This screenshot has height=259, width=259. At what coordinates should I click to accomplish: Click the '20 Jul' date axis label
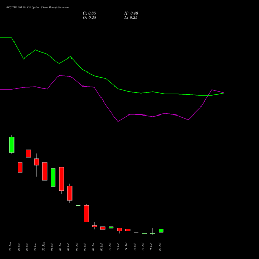point(160,247)
